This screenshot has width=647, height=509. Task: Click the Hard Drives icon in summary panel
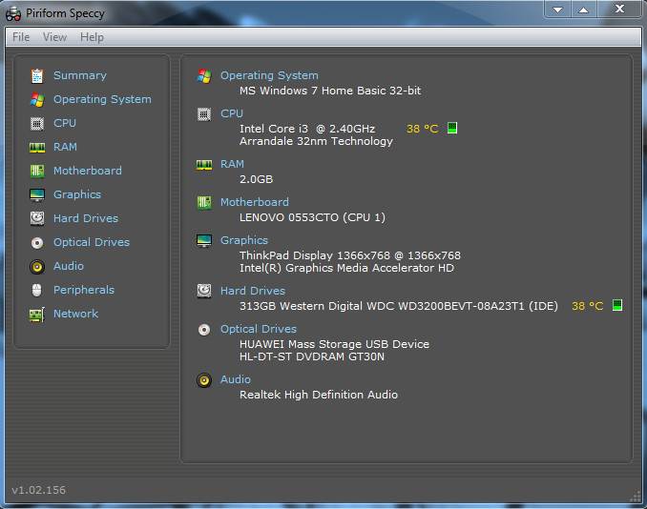[204, 291]
